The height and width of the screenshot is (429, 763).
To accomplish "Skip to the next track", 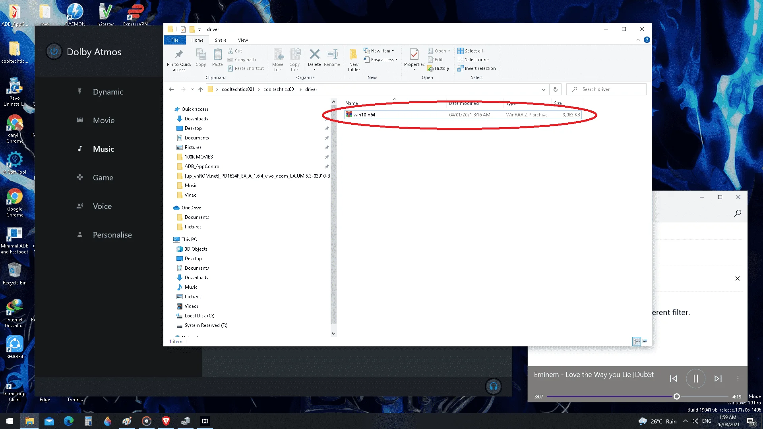I will (x=718, y=379).
